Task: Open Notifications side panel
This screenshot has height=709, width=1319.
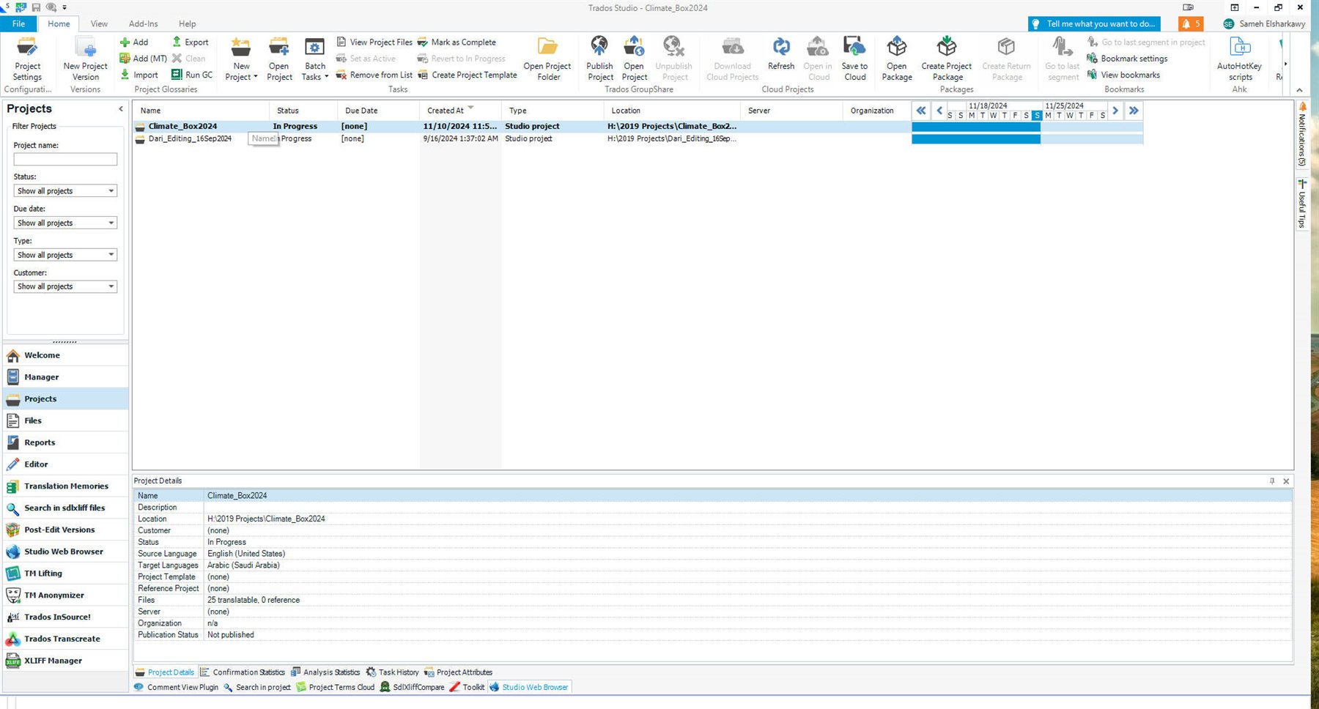Action: (1302, 136)
